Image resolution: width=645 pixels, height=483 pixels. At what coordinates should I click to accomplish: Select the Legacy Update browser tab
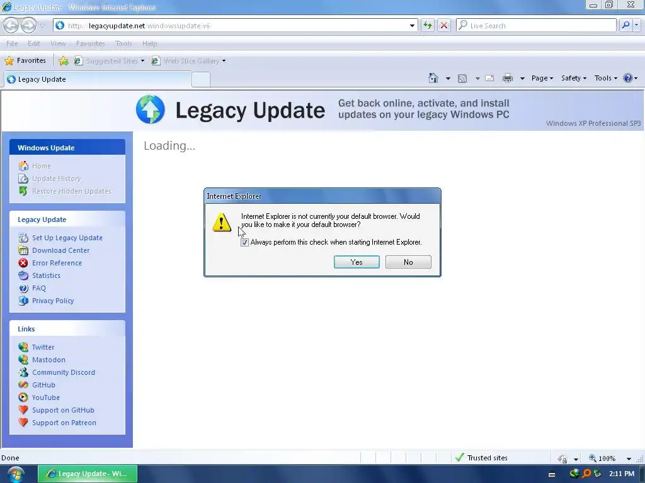pos(98,79)
